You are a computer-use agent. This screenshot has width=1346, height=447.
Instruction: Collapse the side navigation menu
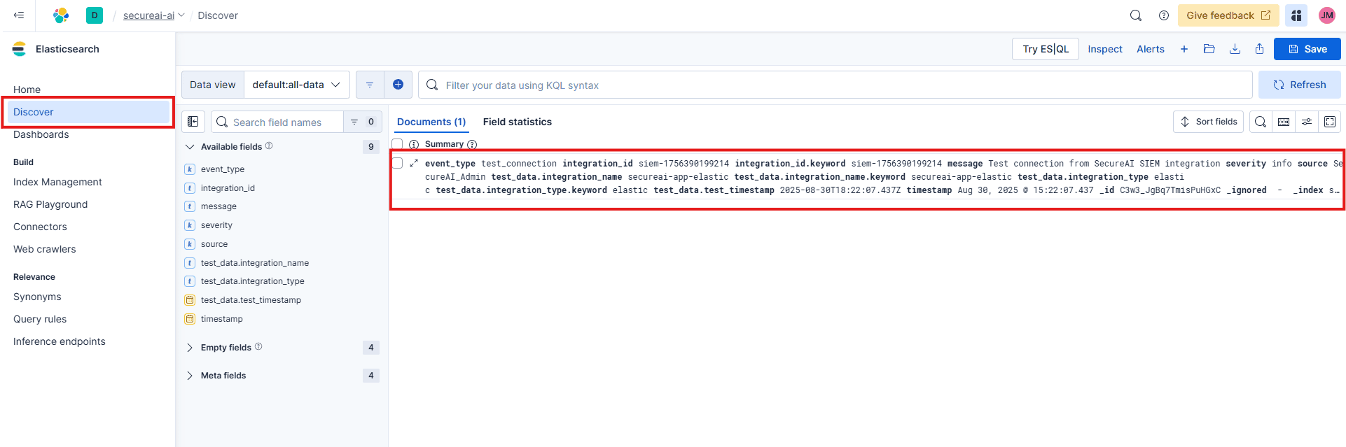19,15
